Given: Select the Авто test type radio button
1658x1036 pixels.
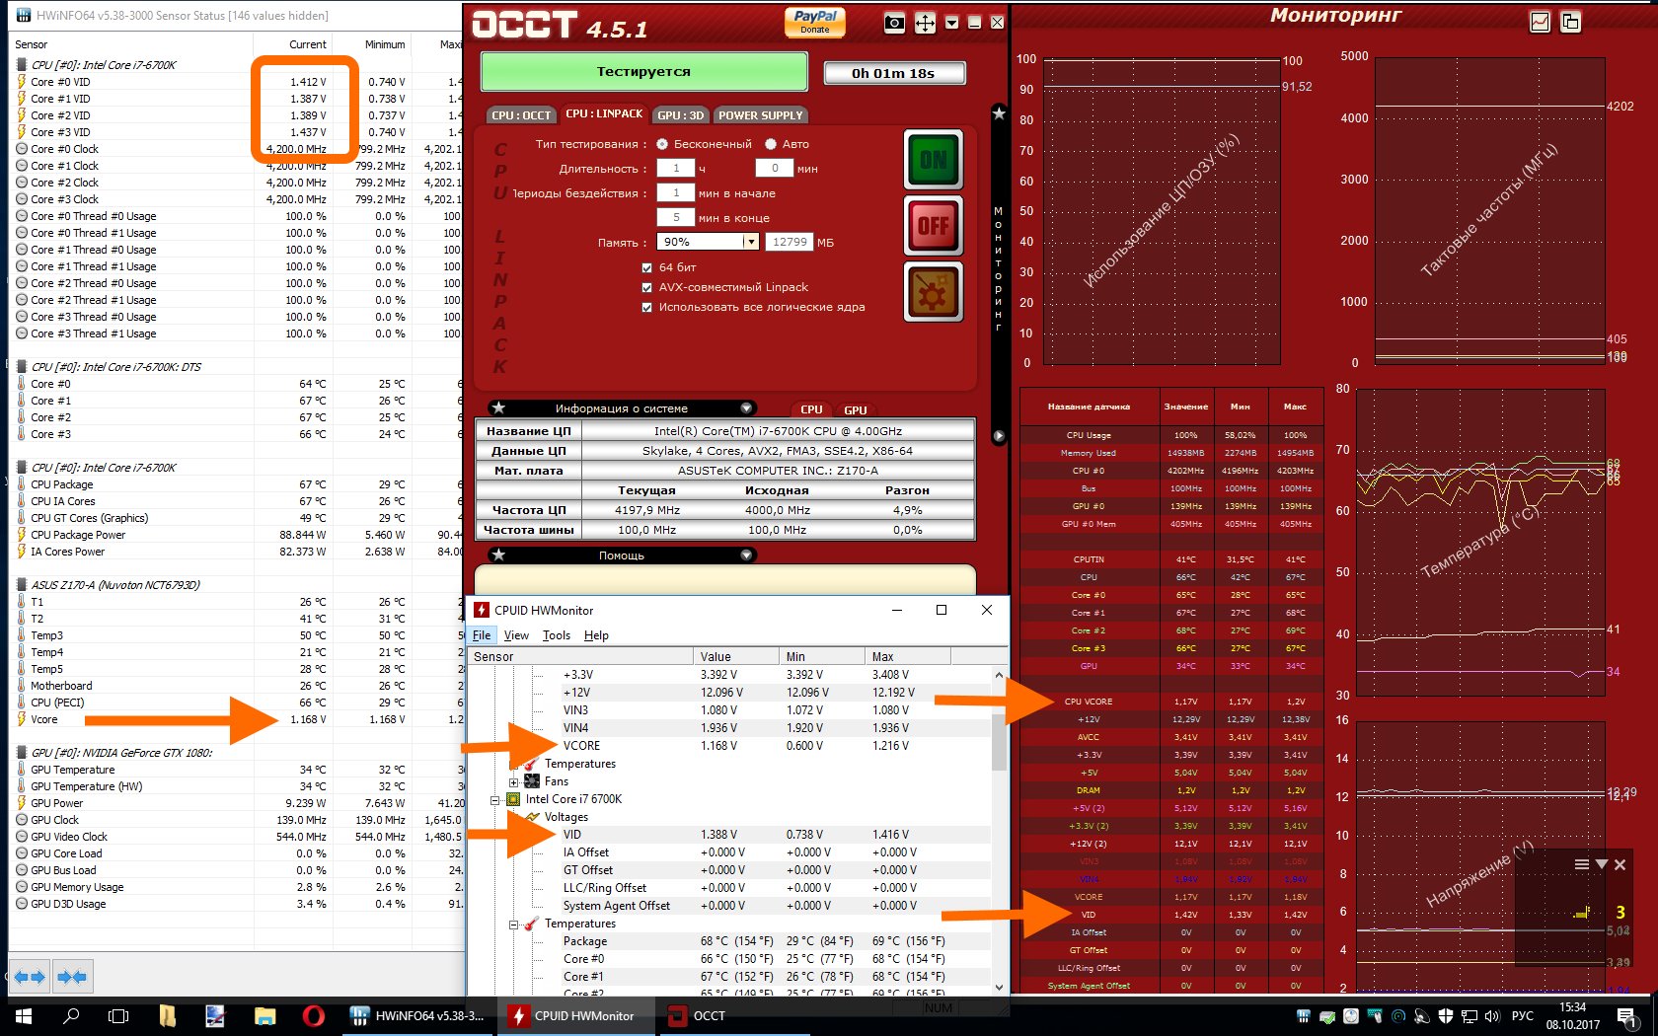Looking at the screenshot, I should 771,144.
